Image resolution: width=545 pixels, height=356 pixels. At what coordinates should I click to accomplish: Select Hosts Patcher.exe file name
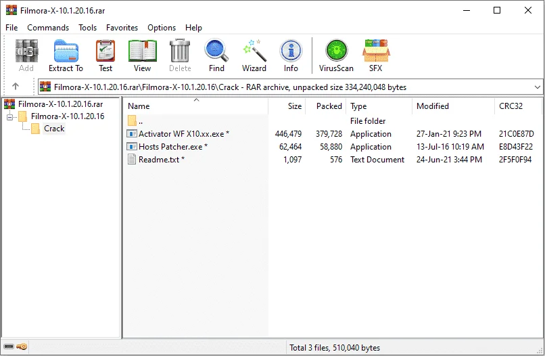pos(172,146)
